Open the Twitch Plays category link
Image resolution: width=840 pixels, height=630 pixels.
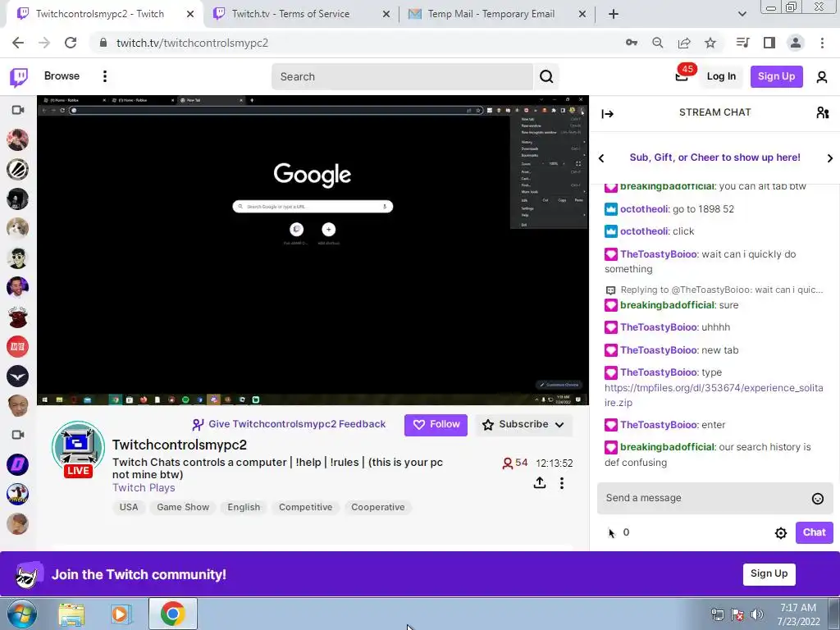tap(144, 488)
